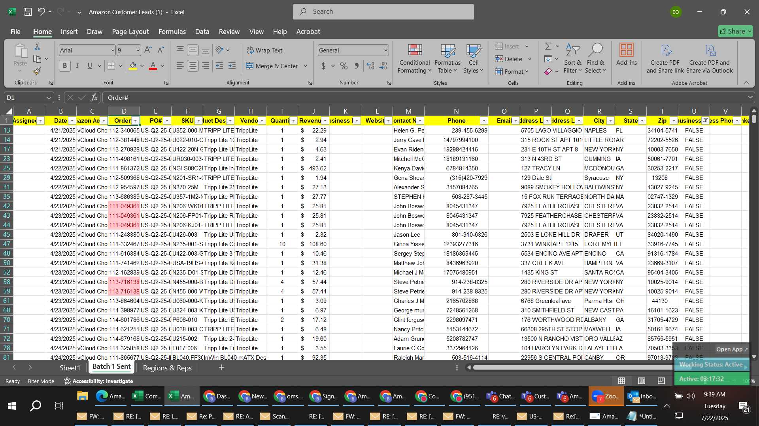Open the State column filter dropdown
This screenshot has width=759, height=426.
pyautogui.click(x=642, y=121)
